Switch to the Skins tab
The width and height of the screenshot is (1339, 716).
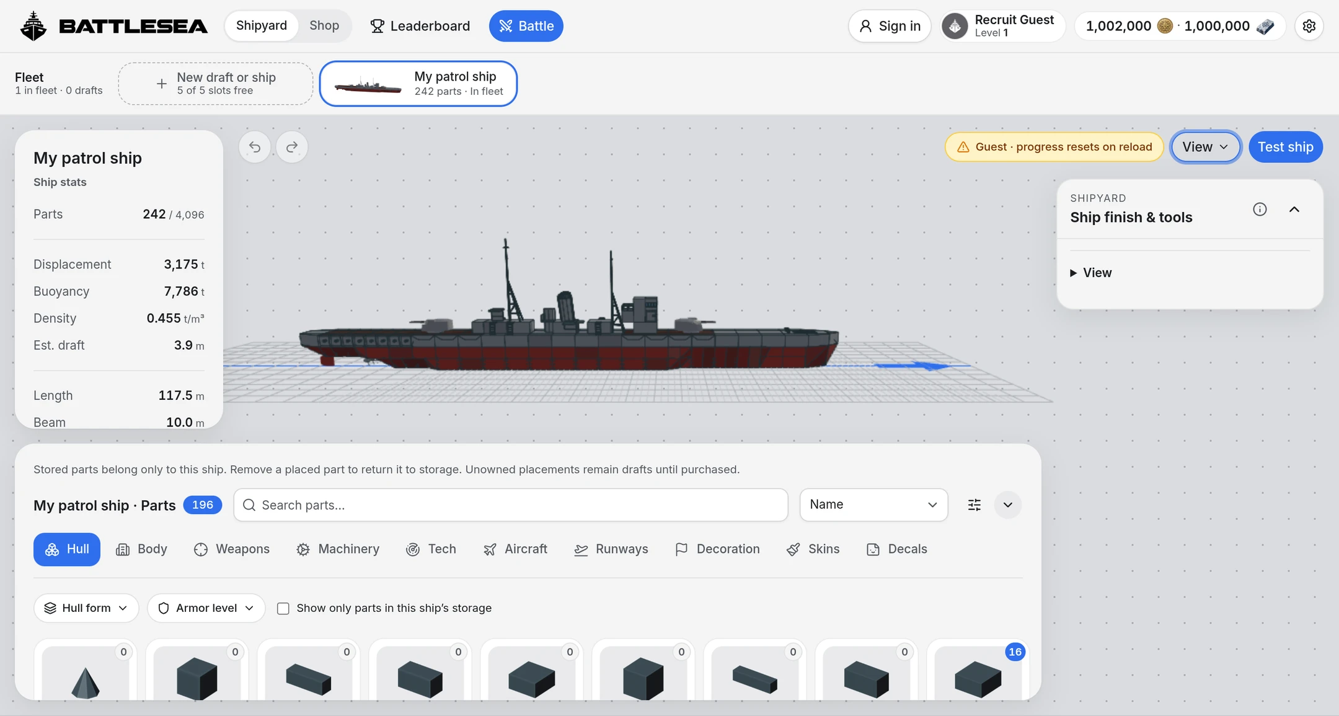(813, 549)
